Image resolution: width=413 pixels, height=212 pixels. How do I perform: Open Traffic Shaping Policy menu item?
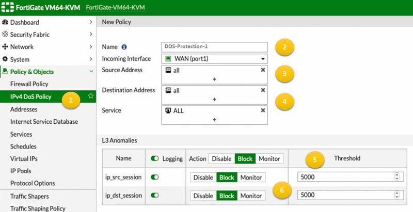pyautogui.click(x=38, y=208)
